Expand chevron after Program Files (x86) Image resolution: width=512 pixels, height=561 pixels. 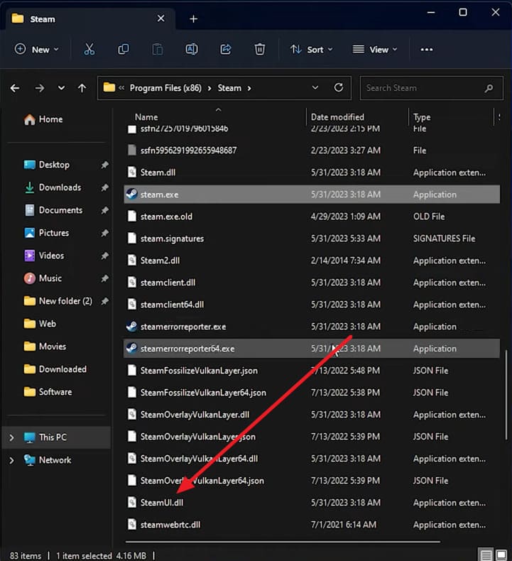point(209,88)
